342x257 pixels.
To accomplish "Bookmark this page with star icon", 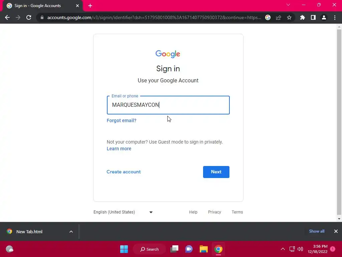I will (289, 17).
